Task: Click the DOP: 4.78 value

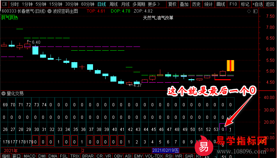Action: [x=121, y=11]
